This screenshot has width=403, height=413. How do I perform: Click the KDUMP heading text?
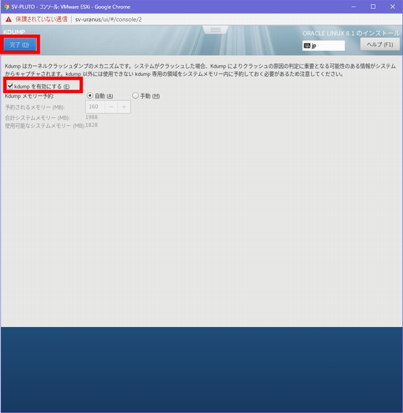pos(14,32)
